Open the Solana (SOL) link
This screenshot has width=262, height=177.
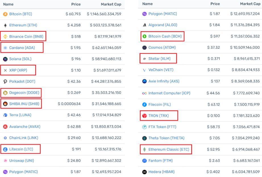tap(20, 59)
